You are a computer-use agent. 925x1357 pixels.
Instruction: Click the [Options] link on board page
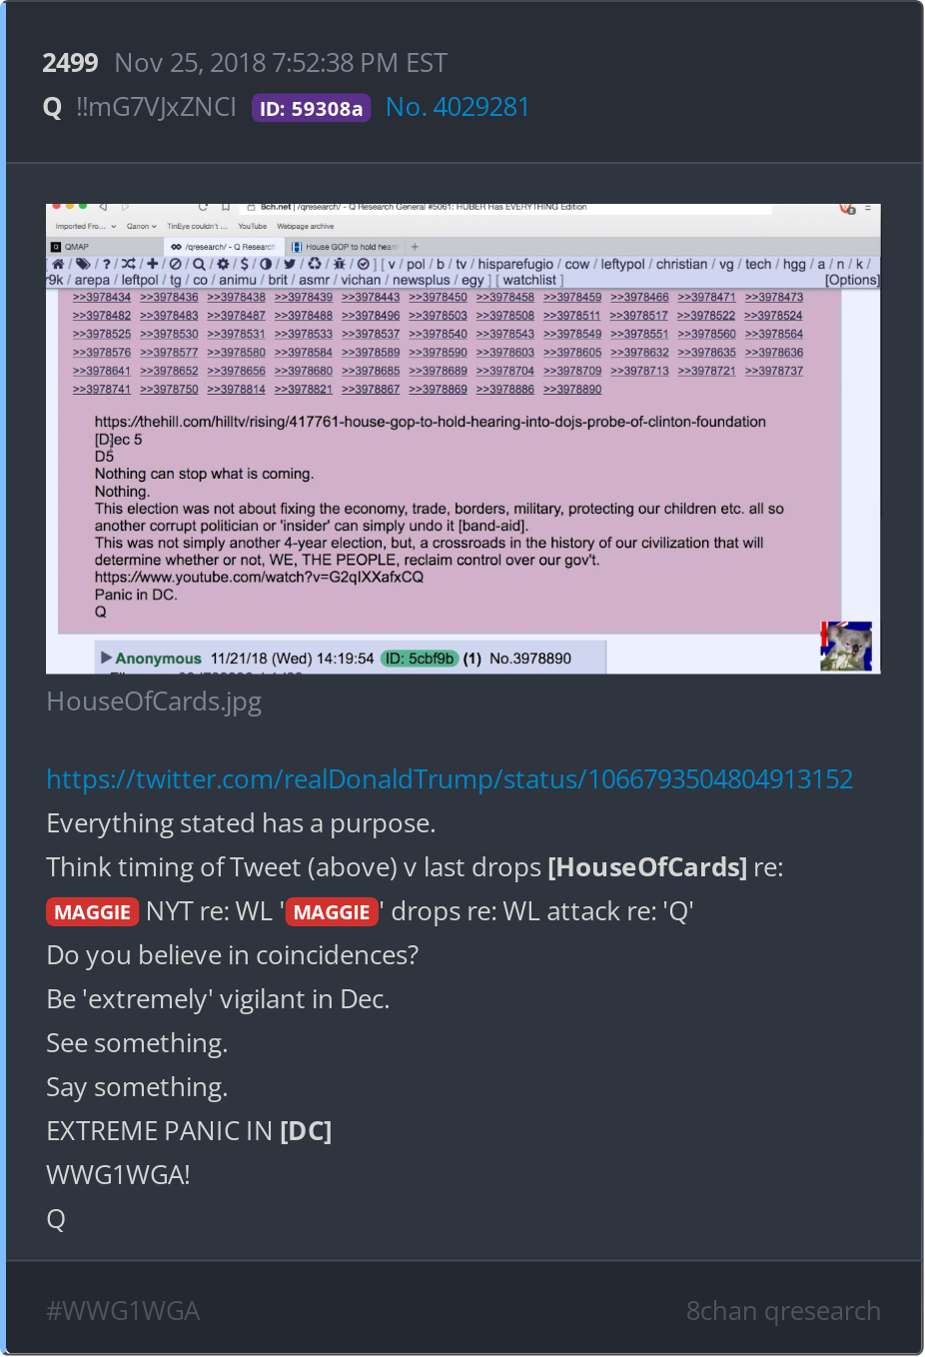(852, 280)
